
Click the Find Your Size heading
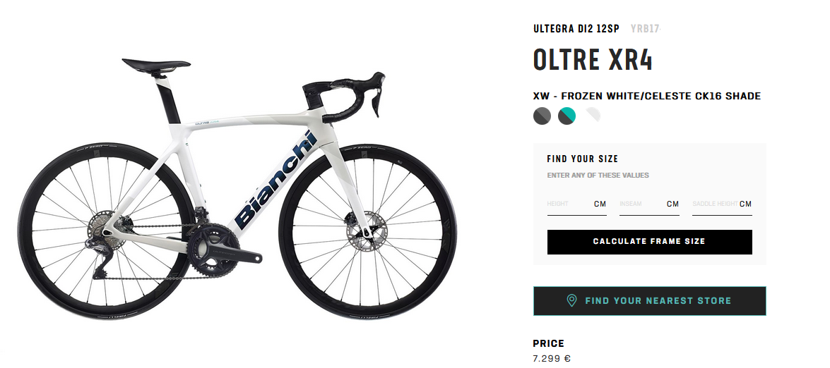pyautogui.click(x=583, y=159)
